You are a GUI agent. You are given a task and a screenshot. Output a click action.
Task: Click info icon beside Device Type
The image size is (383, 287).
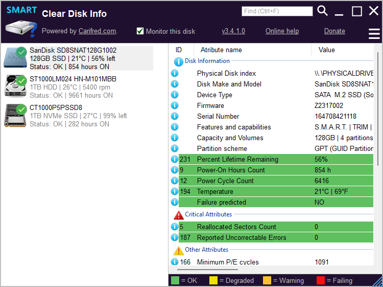pyautogui.click(x=175, y=95)
